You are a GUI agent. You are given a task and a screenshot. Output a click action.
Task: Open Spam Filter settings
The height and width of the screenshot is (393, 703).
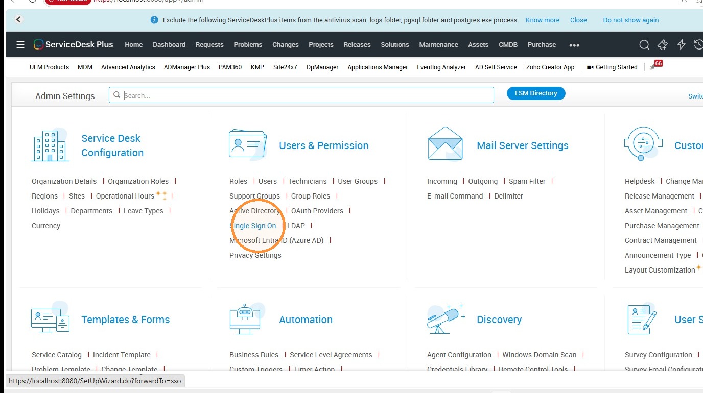coord(527,181)
